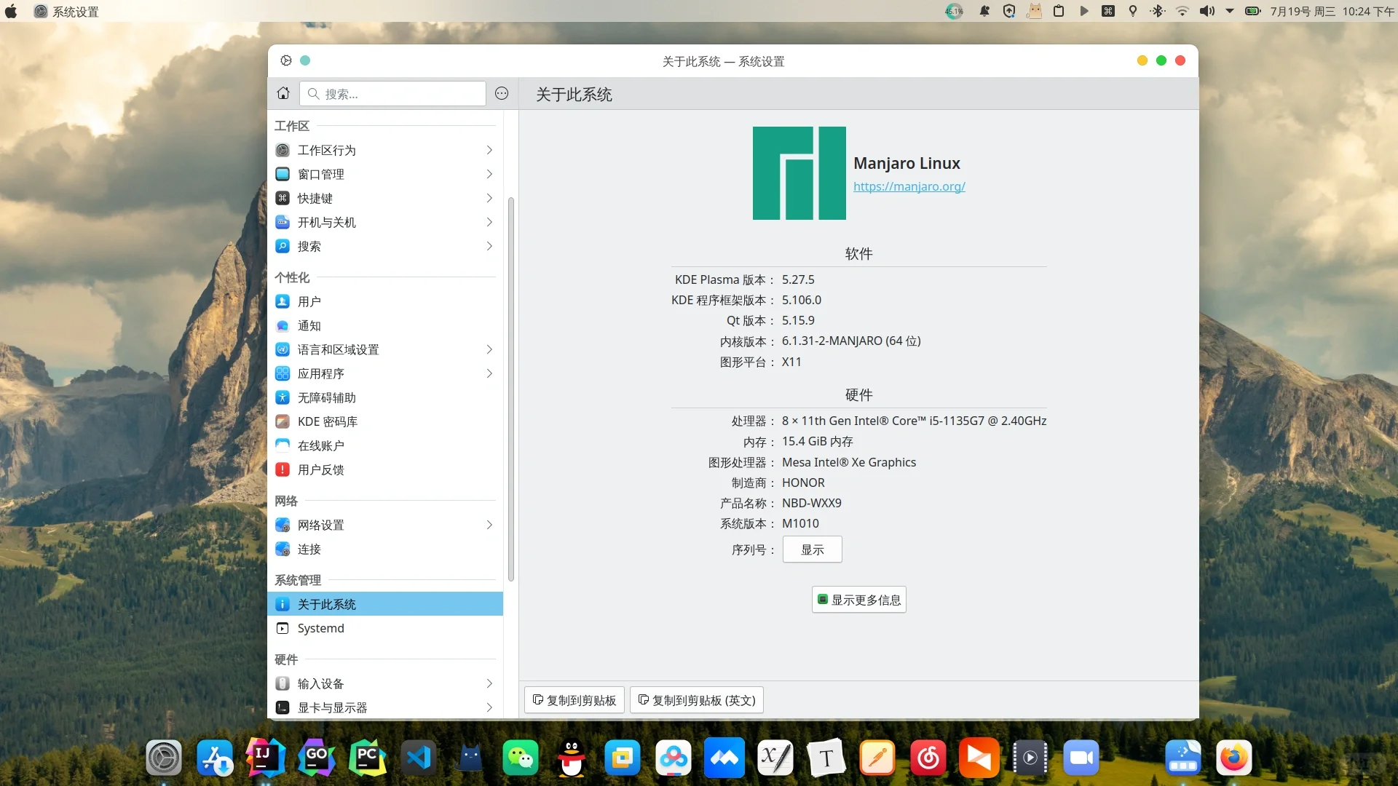Click the 显示更多信息 button
The image size is (1398, 786).
[858, 599]
